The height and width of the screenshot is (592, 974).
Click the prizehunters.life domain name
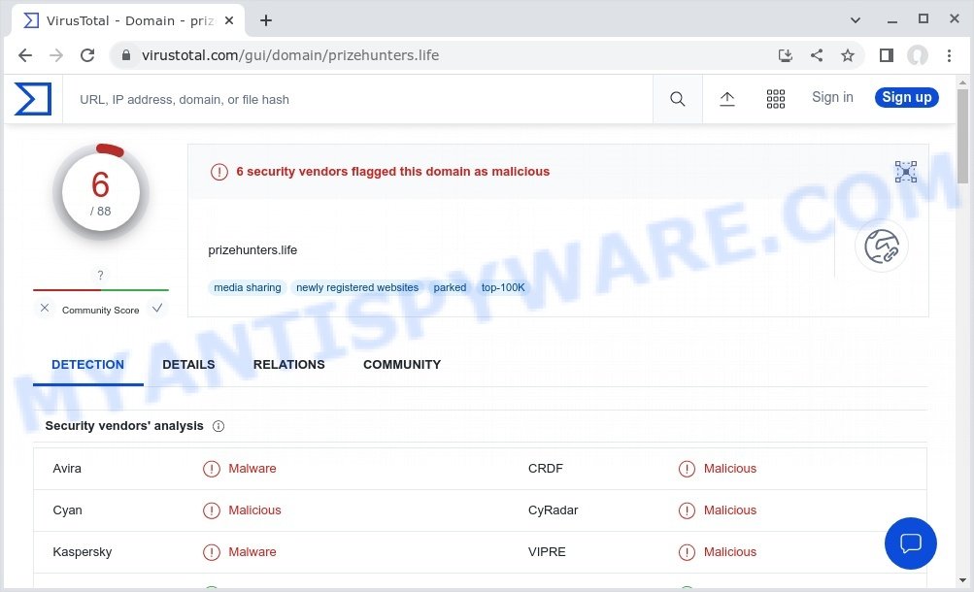[x=252, y=250]
